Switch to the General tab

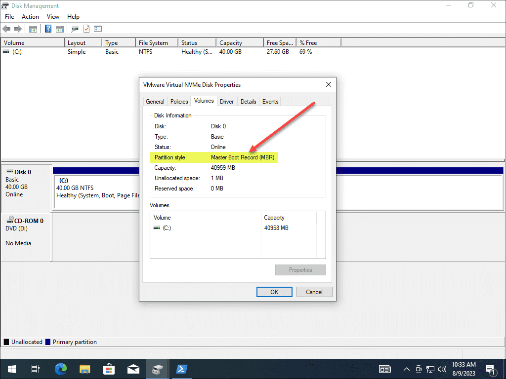coord(155,102)
